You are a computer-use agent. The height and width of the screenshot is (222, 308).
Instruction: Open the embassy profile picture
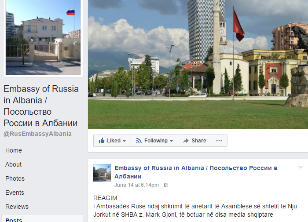[43, 37]
